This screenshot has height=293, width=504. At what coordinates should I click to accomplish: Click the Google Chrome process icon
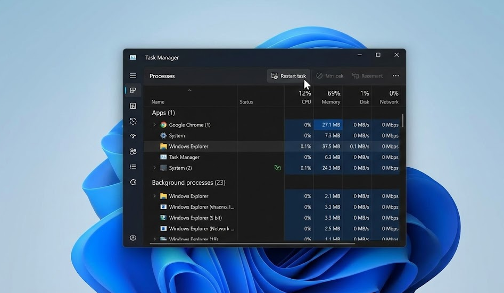163,125
